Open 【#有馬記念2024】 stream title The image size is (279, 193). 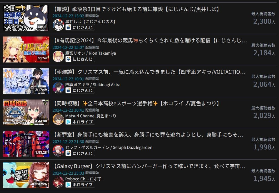pos(150,40)
